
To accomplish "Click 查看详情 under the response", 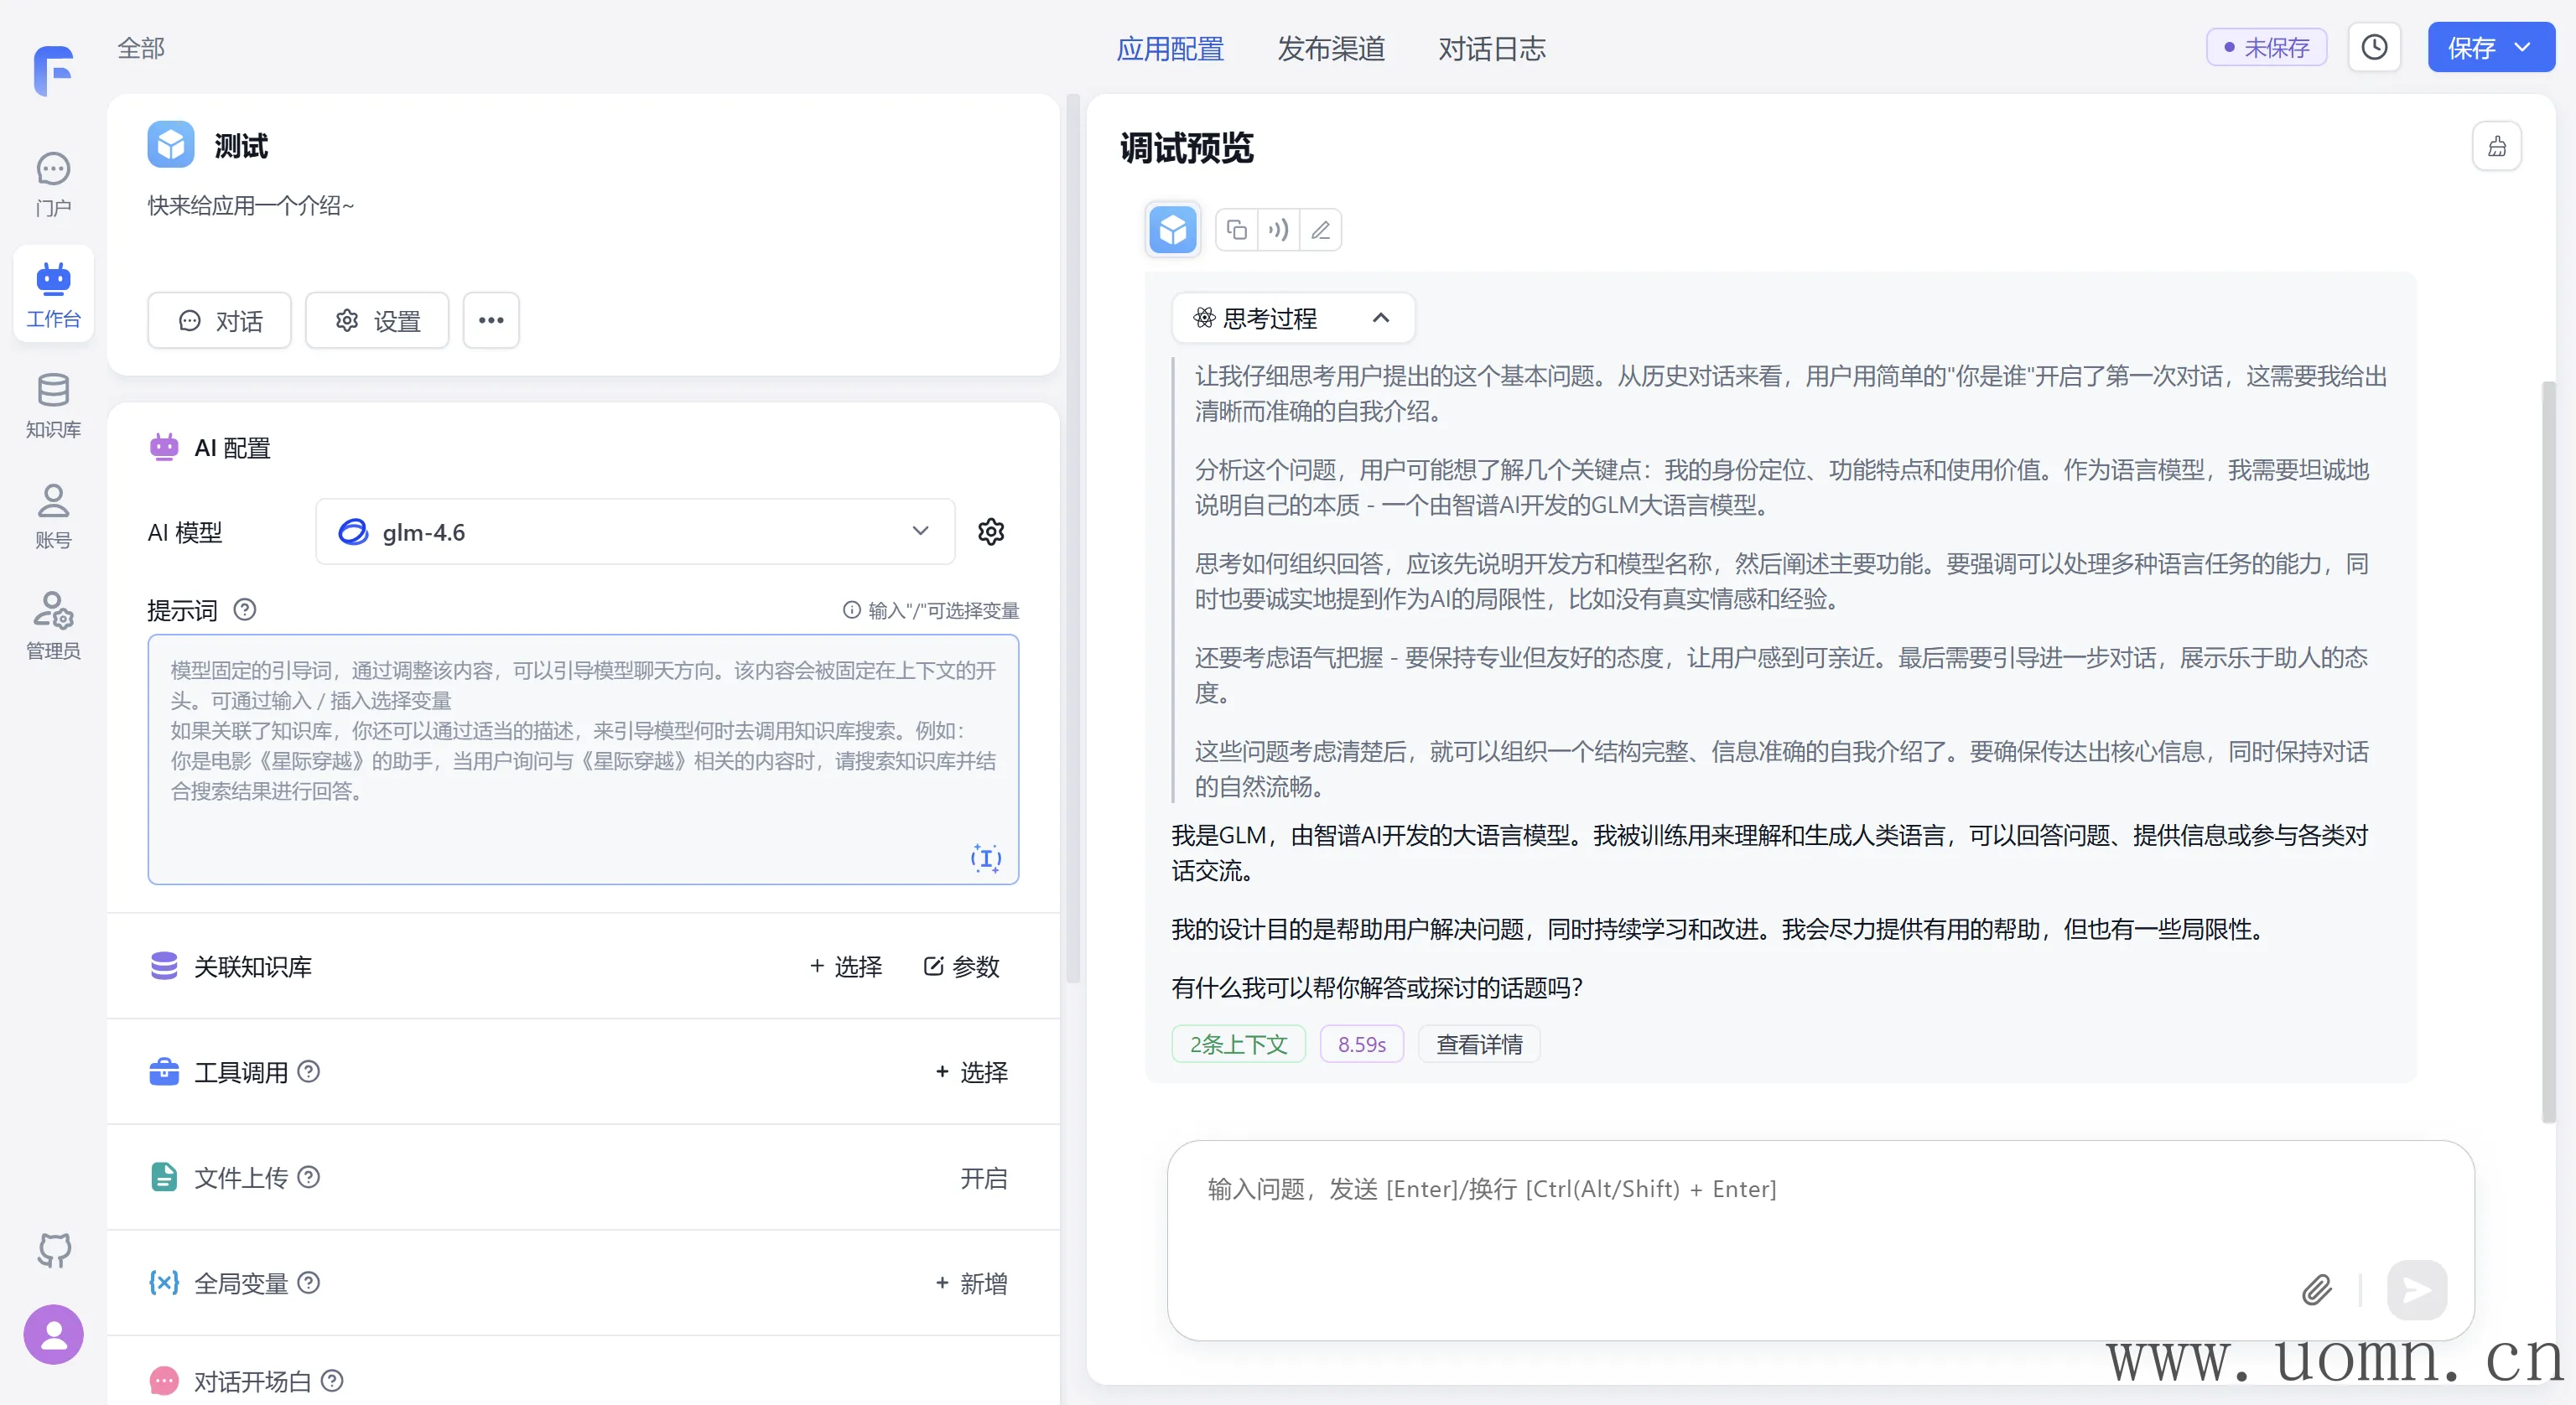I will (x=1479, y=1044).
